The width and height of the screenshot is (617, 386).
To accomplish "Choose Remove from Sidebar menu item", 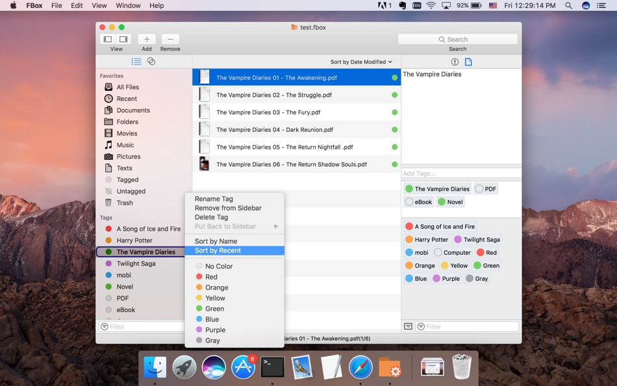I will [234, 208].
